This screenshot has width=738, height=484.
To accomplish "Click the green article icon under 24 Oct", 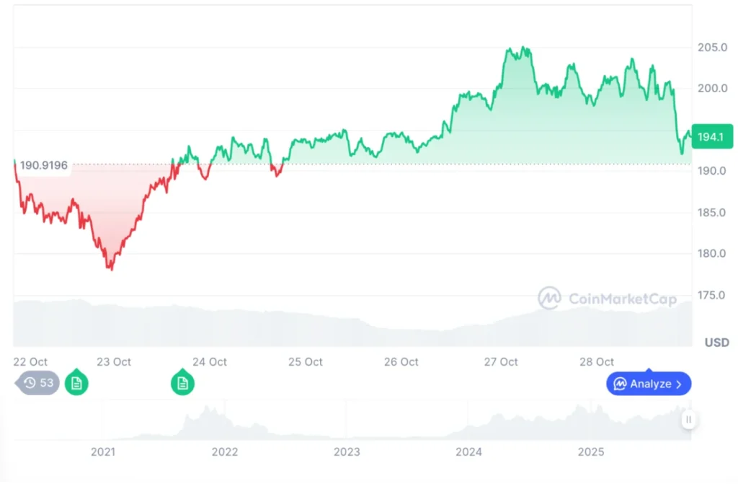I will click(x=182, y=383).
